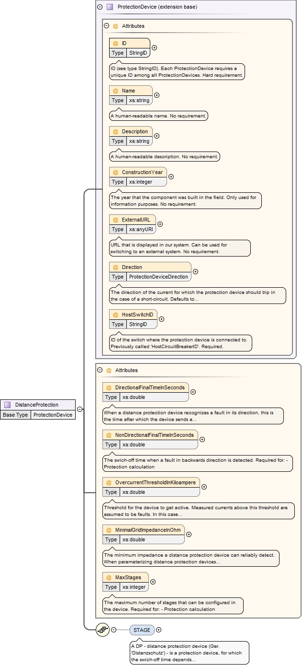Click the sequence compositor icon before STAGE
302x666 pixels.
tap(103, 630)
